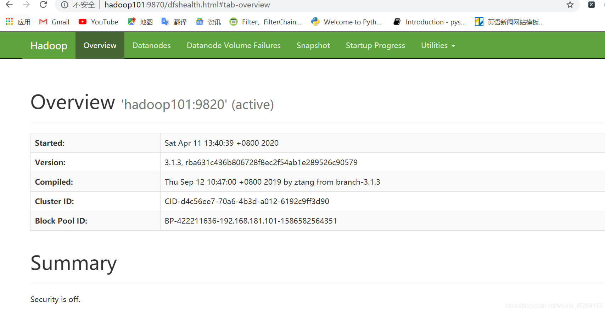
Task: Click the Compiled value Thu Sep 12
Action: 272,182
